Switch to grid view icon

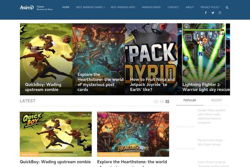click(x=167, y=101)
